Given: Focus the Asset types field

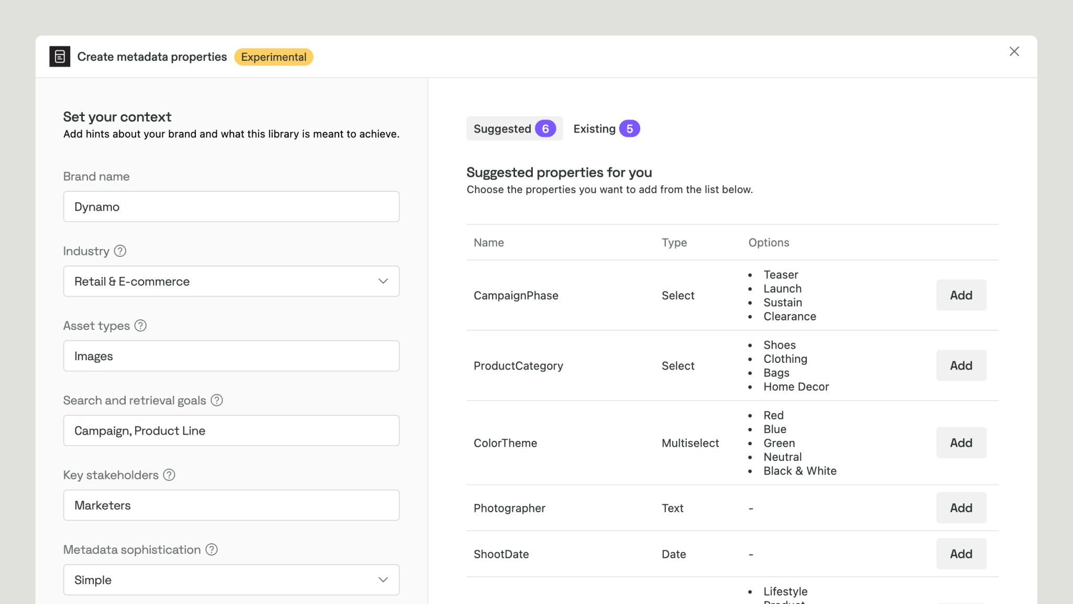Looking at the screenshot, I should click(231, 356).
